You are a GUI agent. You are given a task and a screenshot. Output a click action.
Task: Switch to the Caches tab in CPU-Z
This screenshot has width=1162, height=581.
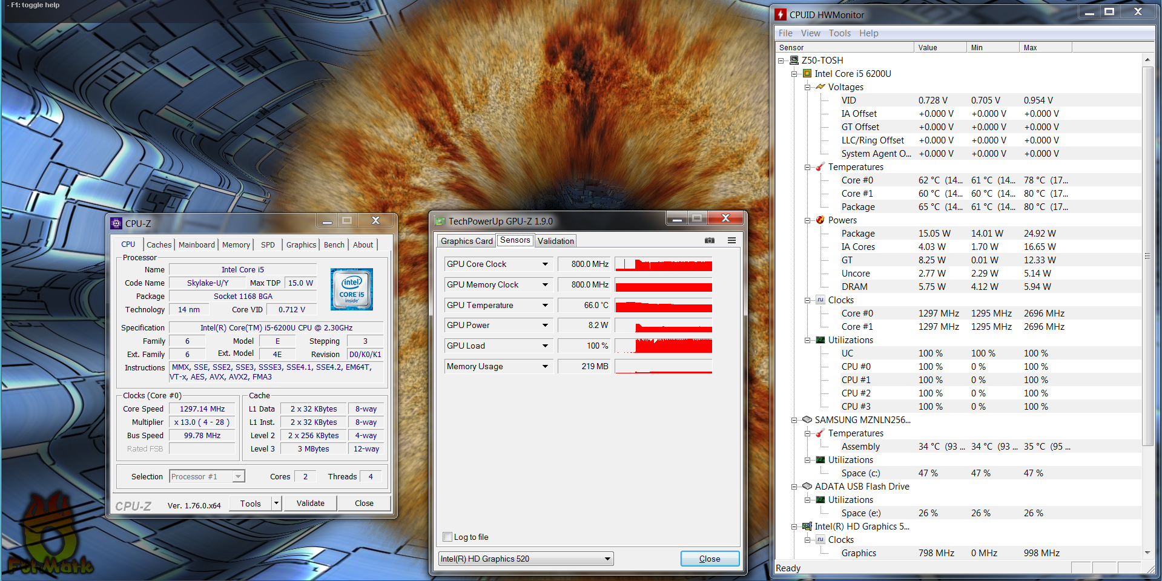(159, 245)
